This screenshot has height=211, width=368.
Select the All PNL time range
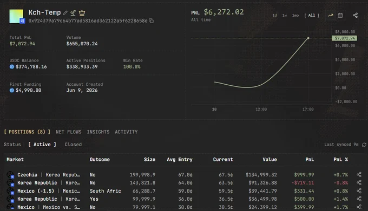312,16
